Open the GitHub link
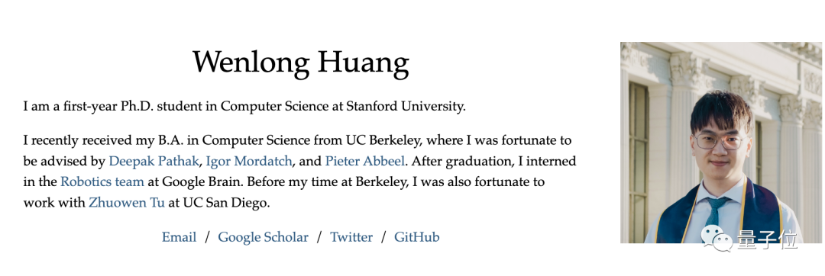This screenshot has width=825, height=276. [x=417, y=237]
